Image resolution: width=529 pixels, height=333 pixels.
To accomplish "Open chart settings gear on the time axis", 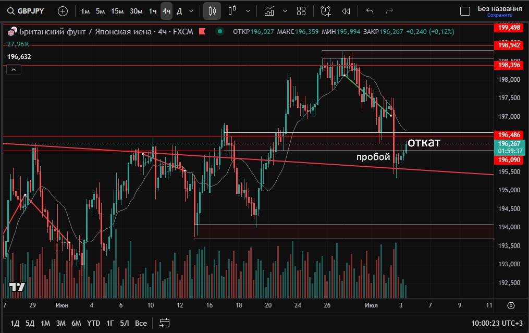I will click(x=511, y=305).
